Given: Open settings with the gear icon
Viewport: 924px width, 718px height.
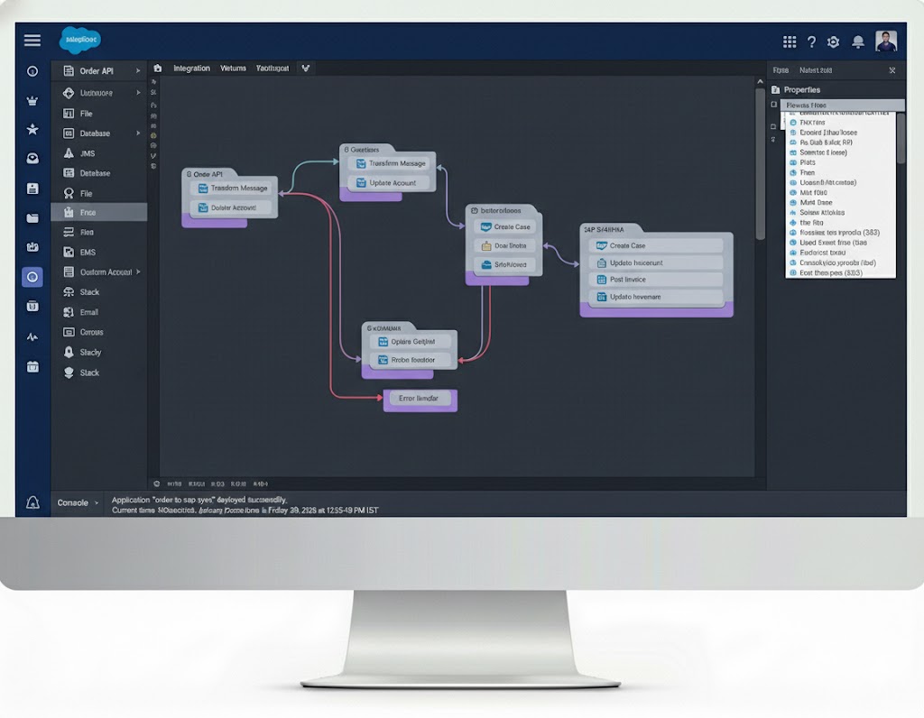Looking at the screenshot, I should (833, 41).
